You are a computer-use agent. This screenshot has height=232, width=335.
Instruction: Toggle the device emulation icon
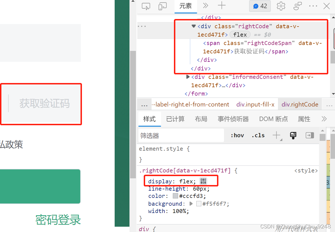click(162, 6)
